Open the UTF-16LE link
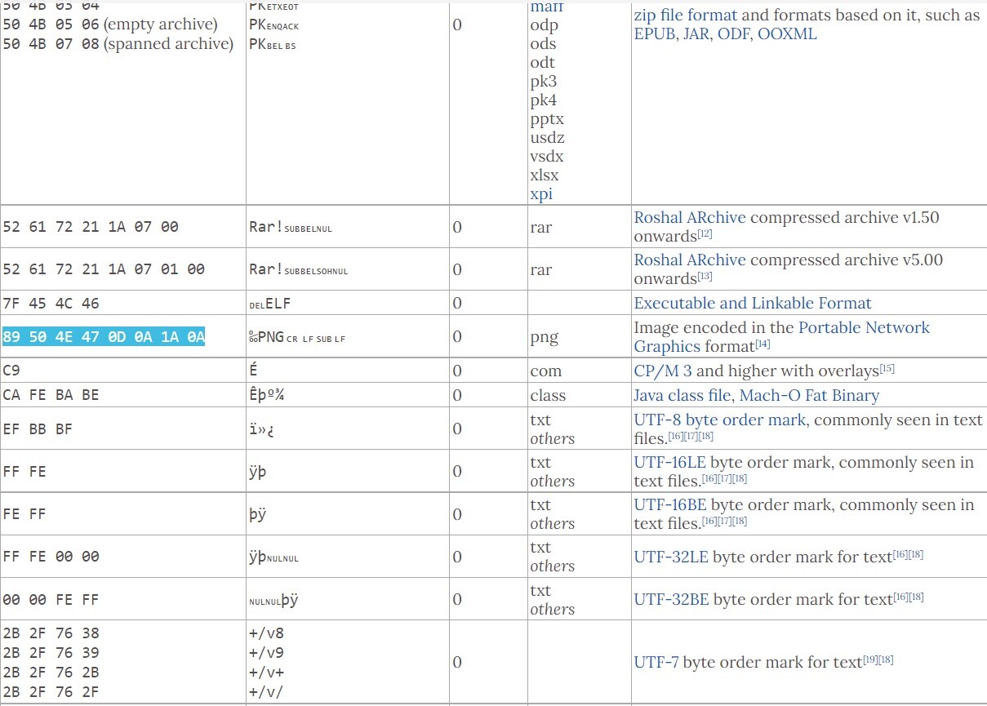Viewport: 987px width, 706px height. coord(669,463)
